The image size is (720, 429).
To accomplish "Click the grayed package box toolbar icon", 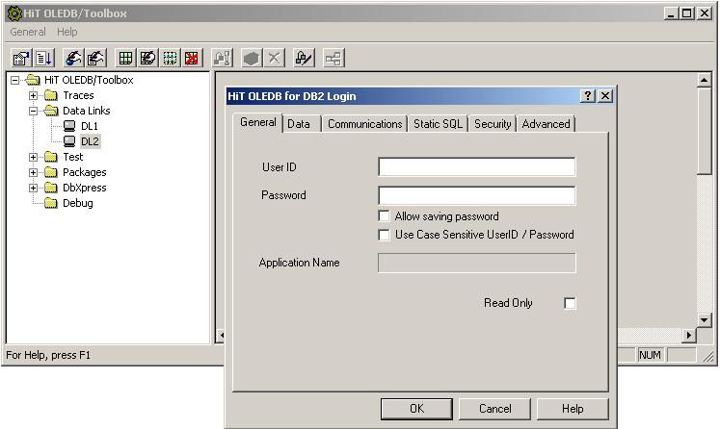I will [252, 59].
